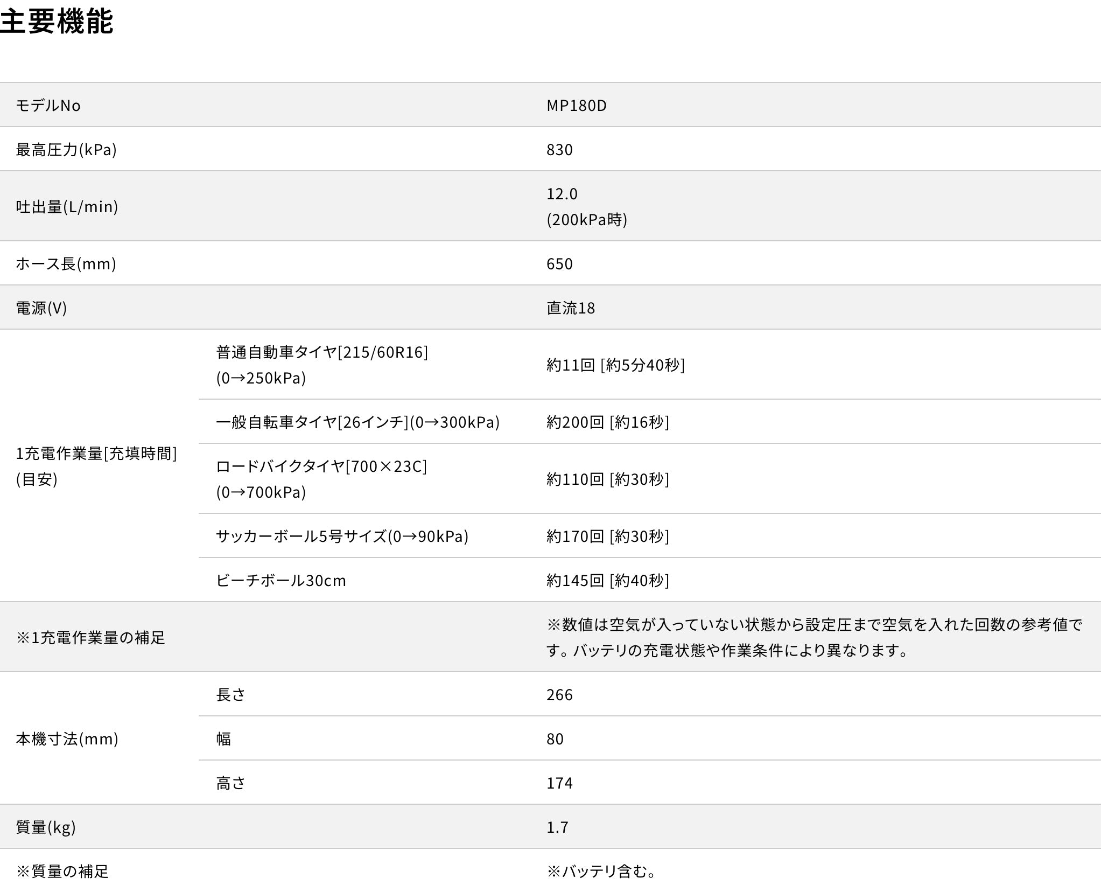Image resolution: width=1101 pixels, height=885 pixels.
Task: Click the 830 pressure value cell
Action: [559, 151]
